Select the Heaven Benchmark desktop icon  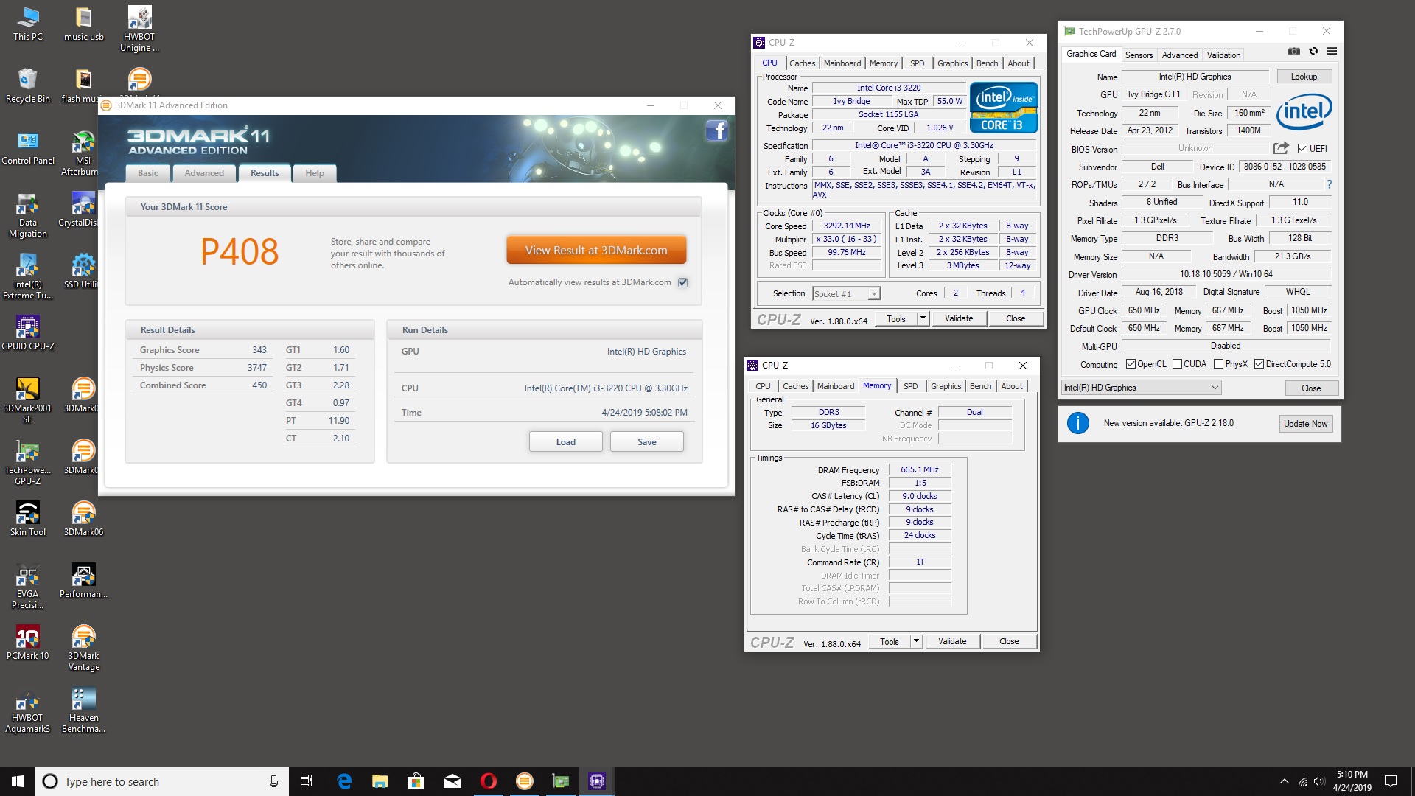pyautogui.click(x=84, y=711)
